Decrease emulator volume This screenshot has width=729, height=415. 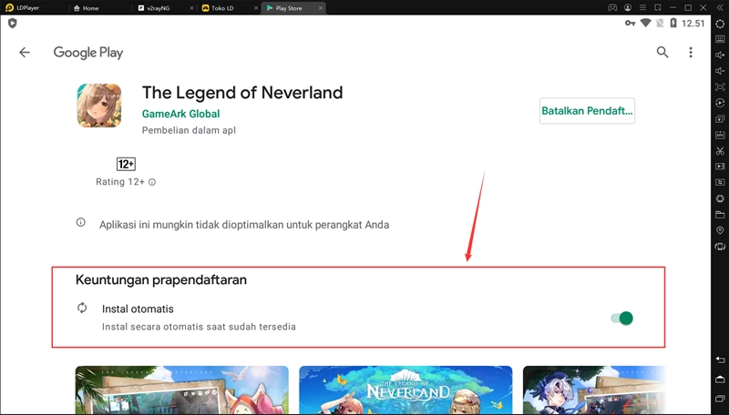click(720, 71)
